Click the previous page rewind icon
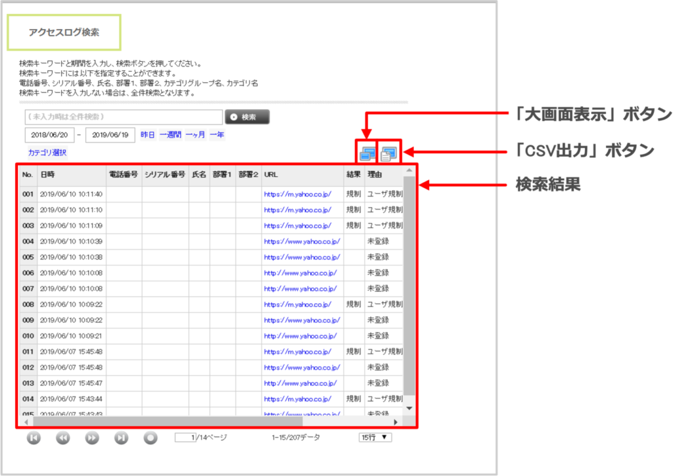 coord(62,438)
